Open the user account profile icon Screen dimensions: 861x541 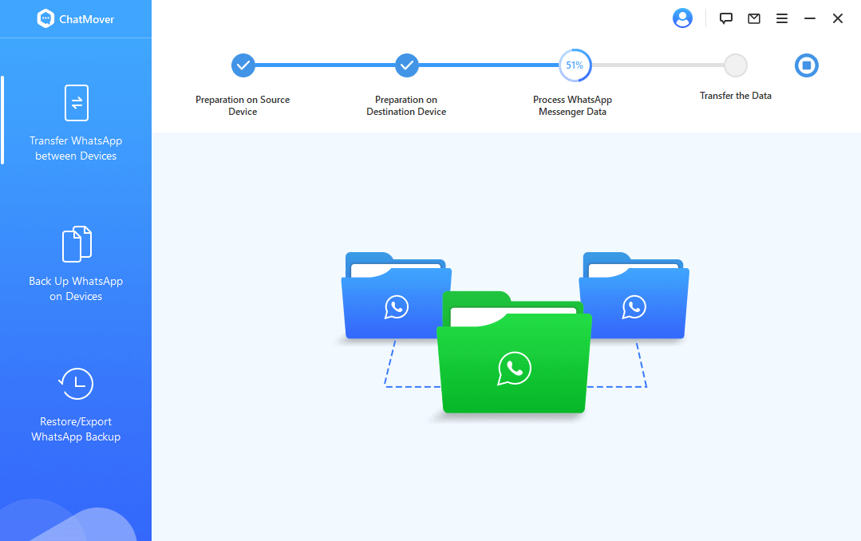(x=682, y=18)
